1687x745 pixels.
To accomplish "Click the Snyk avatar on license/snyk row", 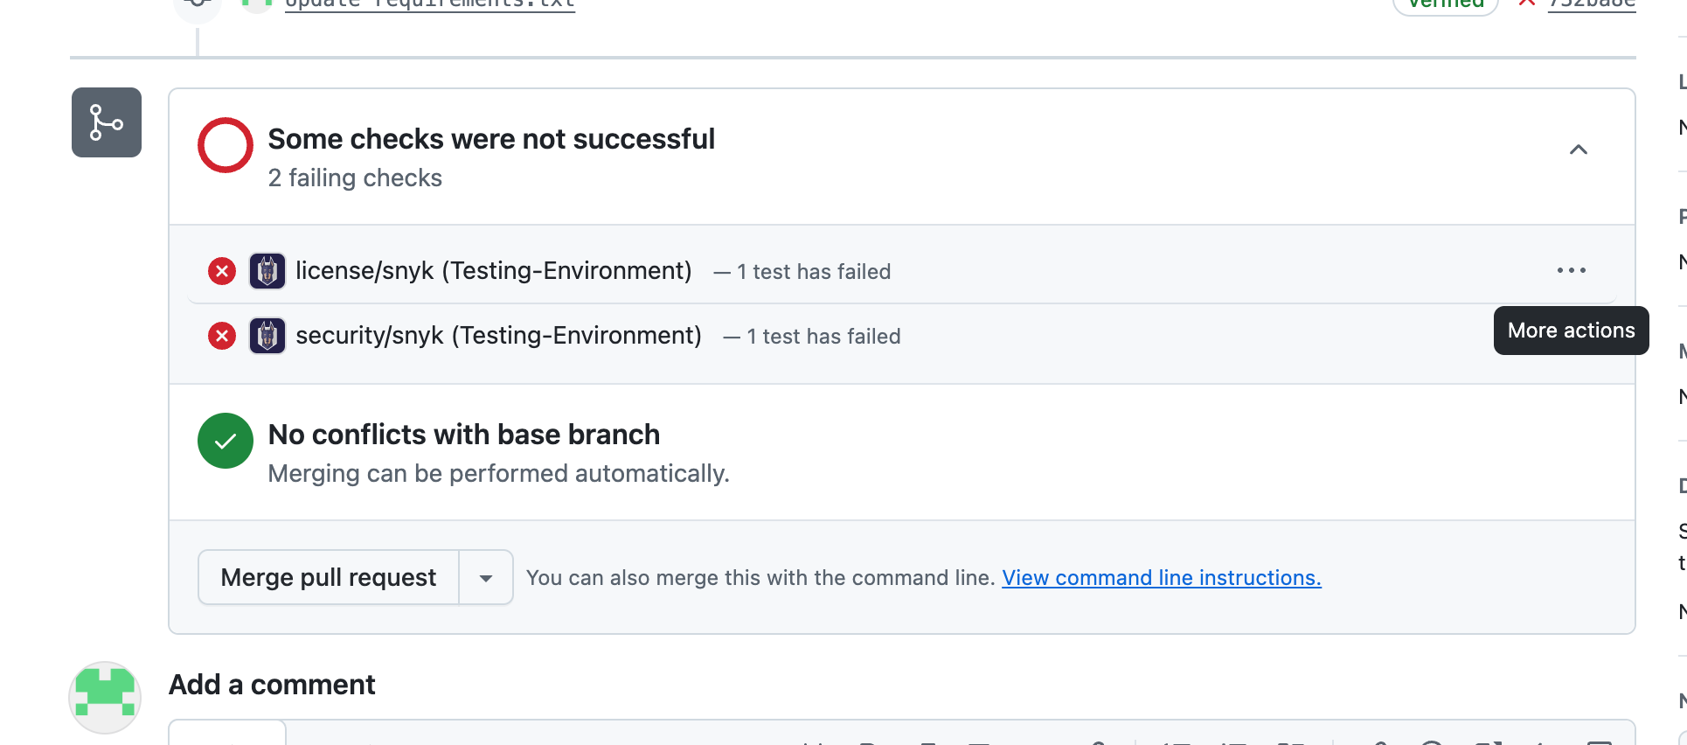I will [267, 271].
